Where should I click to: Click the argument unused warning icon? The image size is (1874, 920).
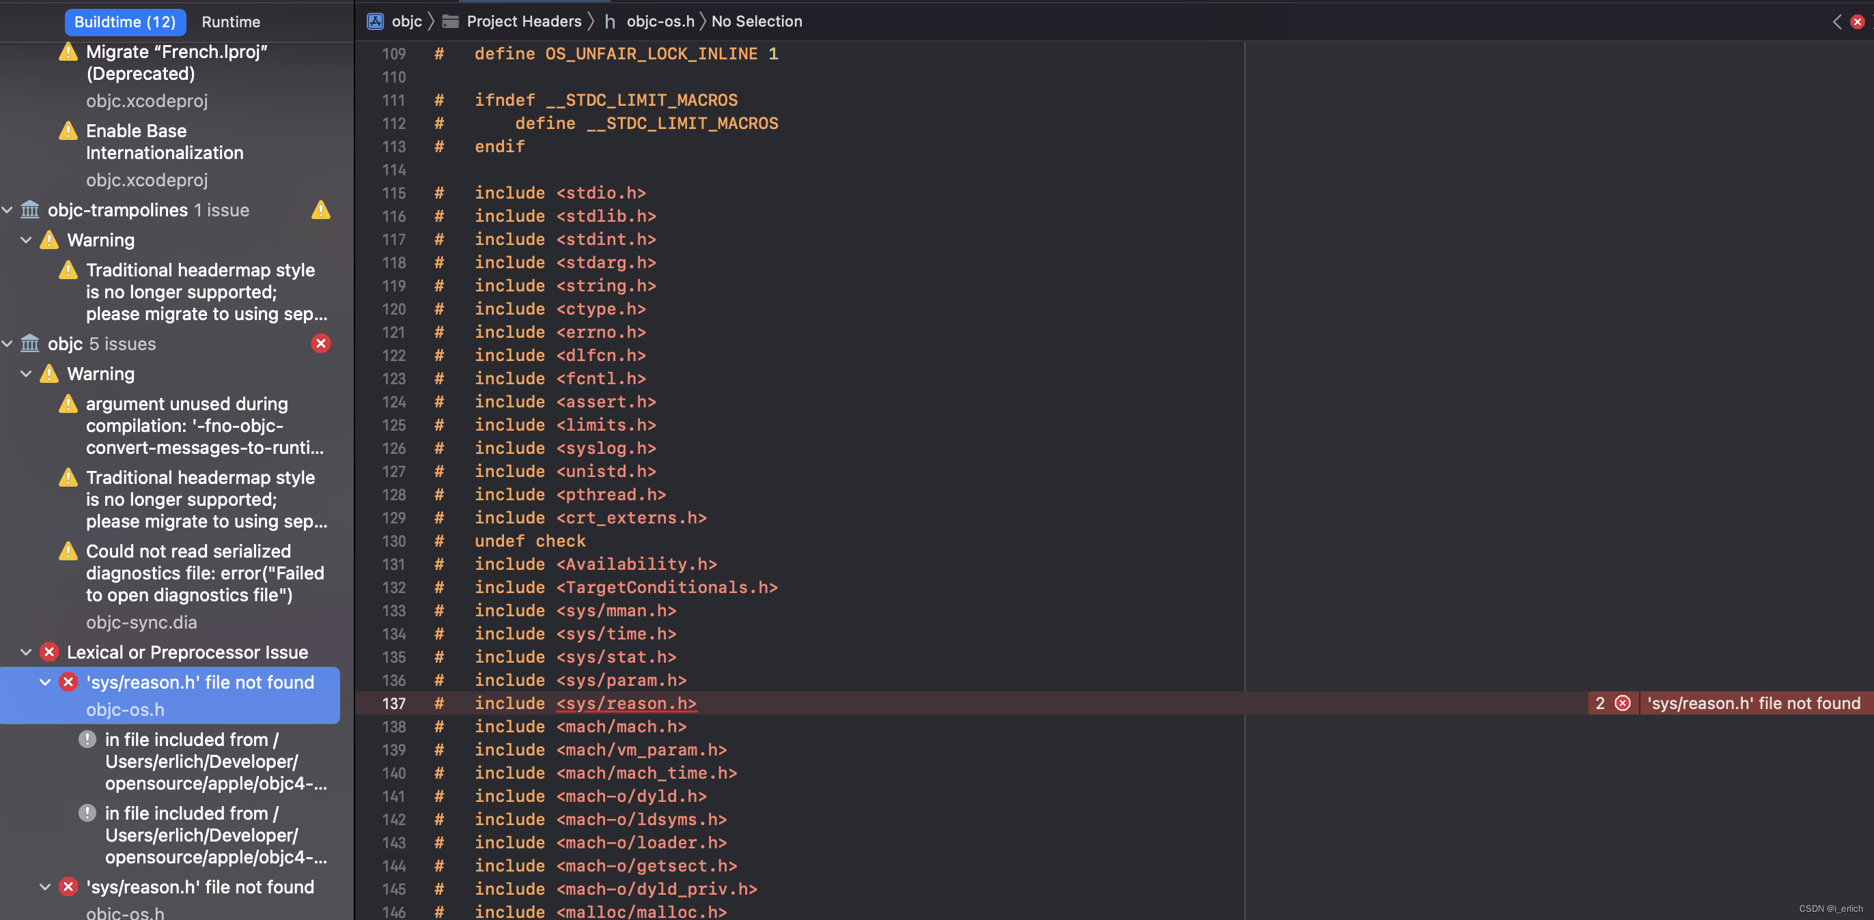[x=68, y=403]
